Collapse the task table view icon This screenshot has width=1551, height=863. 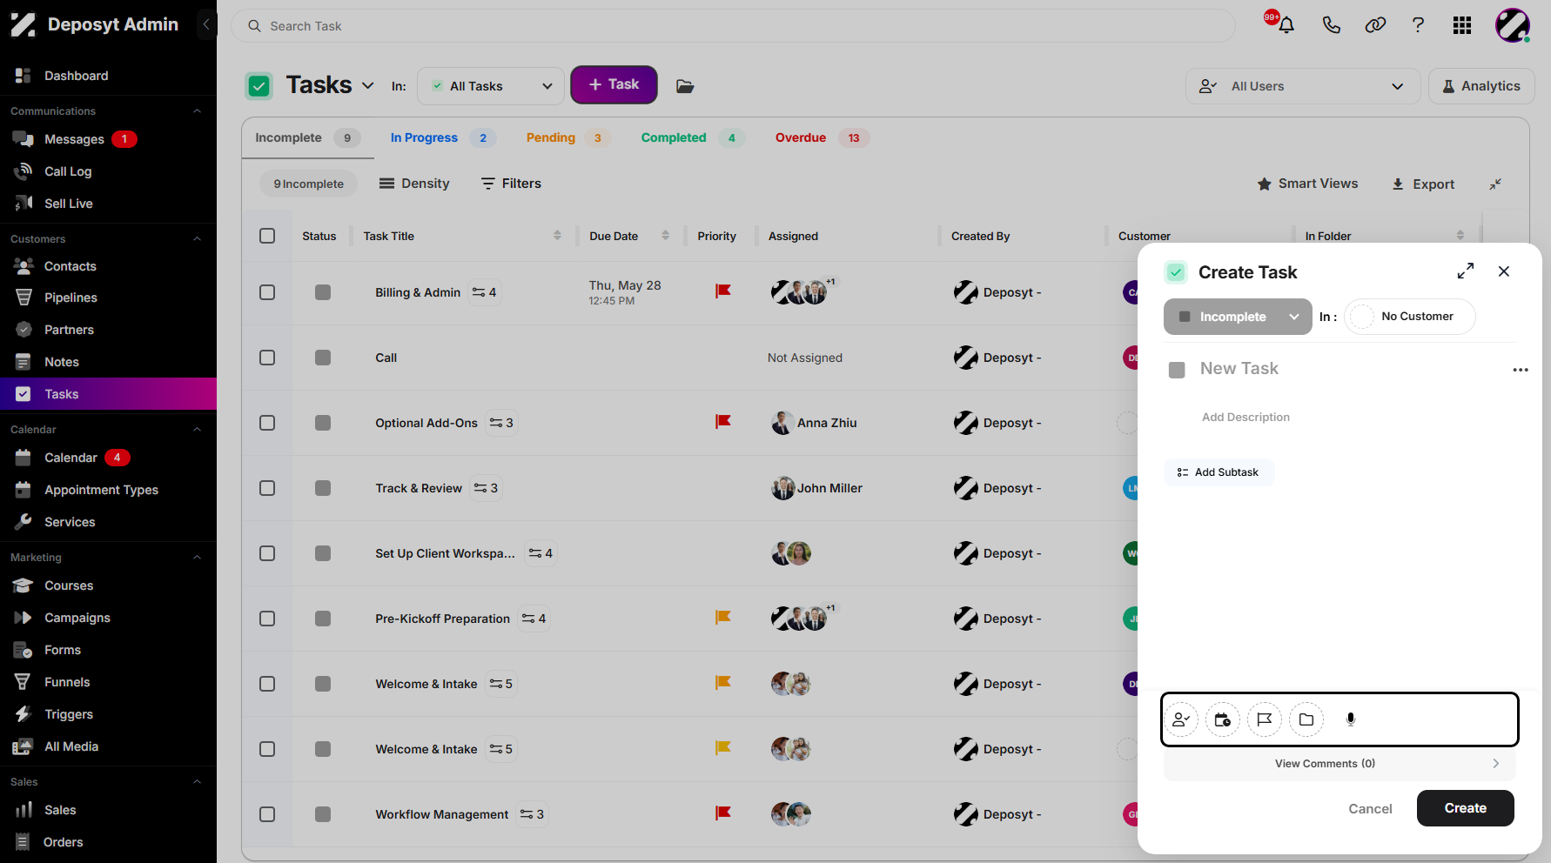pyautogui.click(x=1495, y=184)
